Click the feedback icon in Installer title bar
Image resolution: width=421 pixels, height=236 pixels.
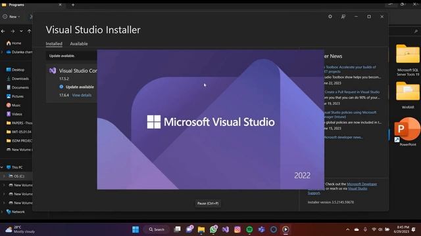(343, 16)
